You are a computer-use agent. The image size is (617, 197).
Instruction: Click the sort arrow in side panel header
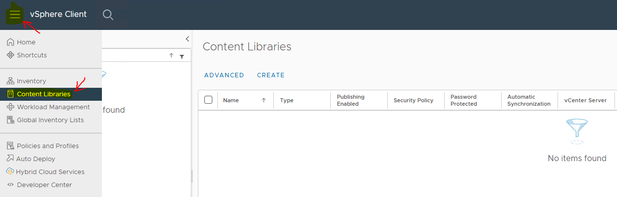pos(171,56)
